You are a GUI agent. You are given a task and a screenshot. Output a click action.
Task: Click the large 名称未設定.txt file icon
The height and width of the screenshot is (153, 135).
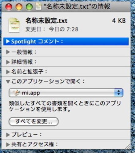pos(14,25)
